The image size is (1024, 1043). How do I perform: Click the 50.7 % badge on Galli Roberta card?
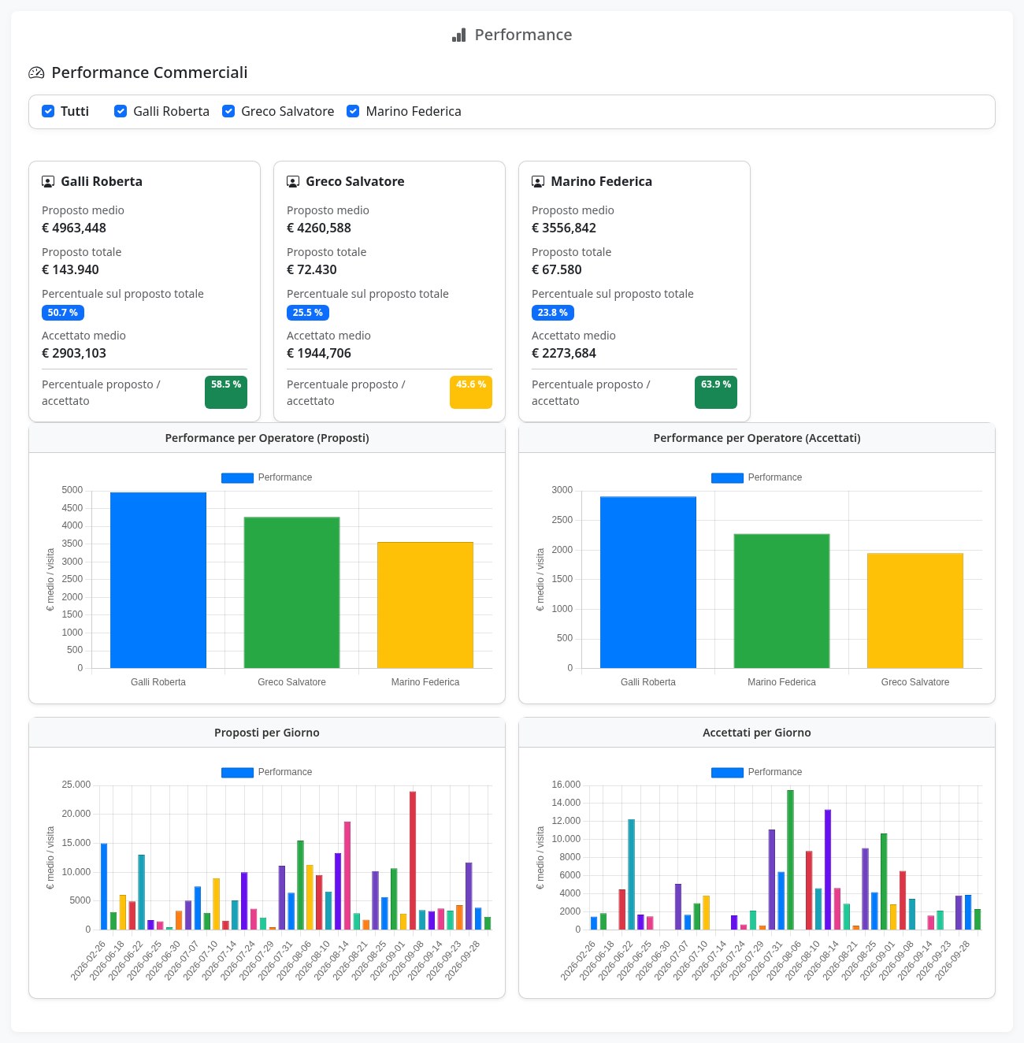tap(63, 313)
